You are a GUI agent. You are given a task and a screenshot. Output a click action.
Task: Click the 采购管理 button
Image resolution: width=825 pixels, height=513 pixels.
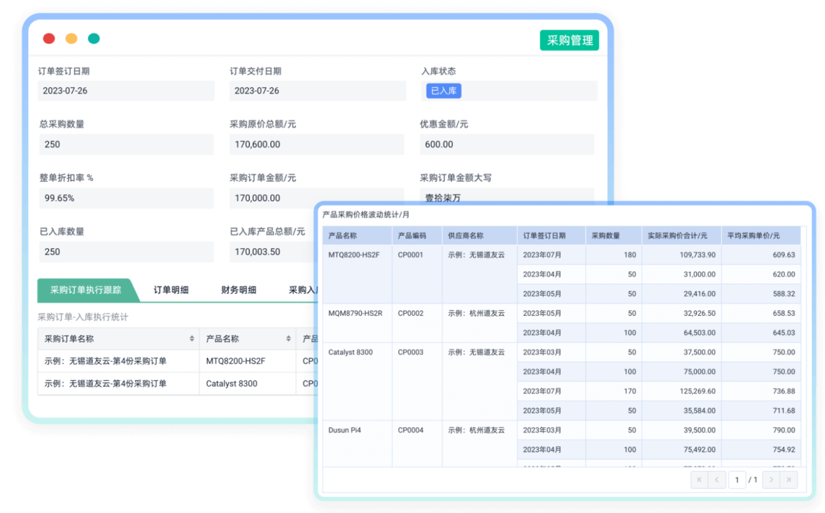[569, 41]
